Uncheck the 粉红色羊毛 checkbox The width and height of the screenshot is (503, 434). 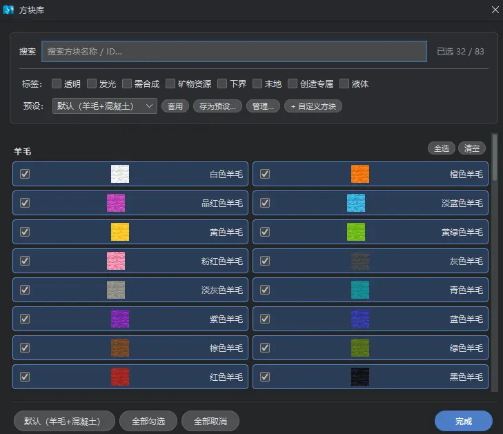25,261
